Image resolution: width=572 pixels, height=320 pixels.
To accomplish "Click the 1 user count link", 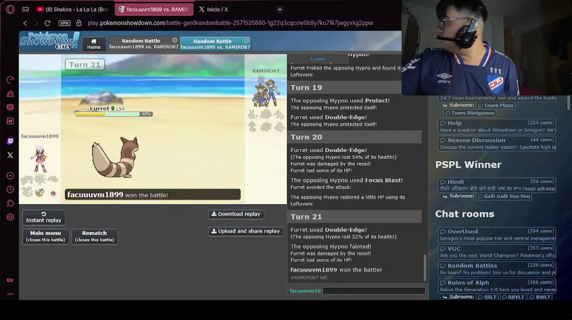I will (318, 59).
